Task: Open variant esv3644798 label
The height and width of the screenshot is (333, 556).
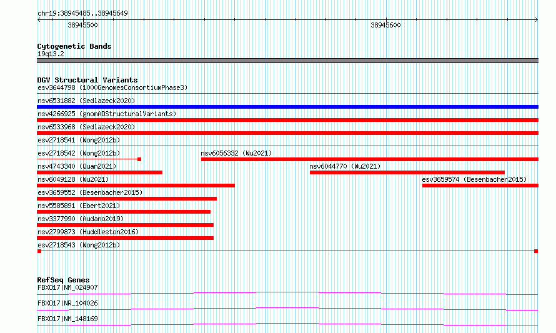Action: (112, 87)
